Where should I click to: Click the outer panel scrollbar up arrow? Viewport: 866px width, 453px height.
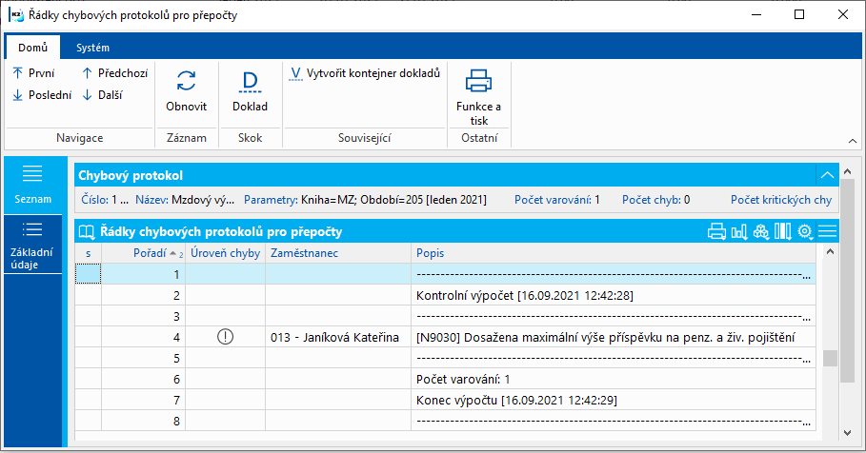click(847, 171)
